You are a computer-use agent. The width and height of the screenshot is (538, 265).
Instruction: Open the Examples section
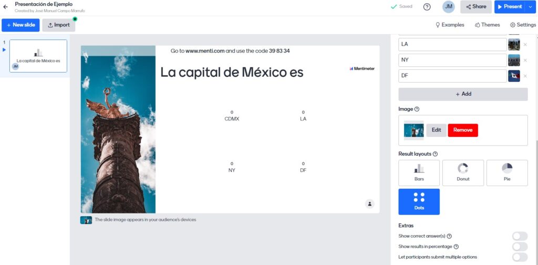click(449, 25)
